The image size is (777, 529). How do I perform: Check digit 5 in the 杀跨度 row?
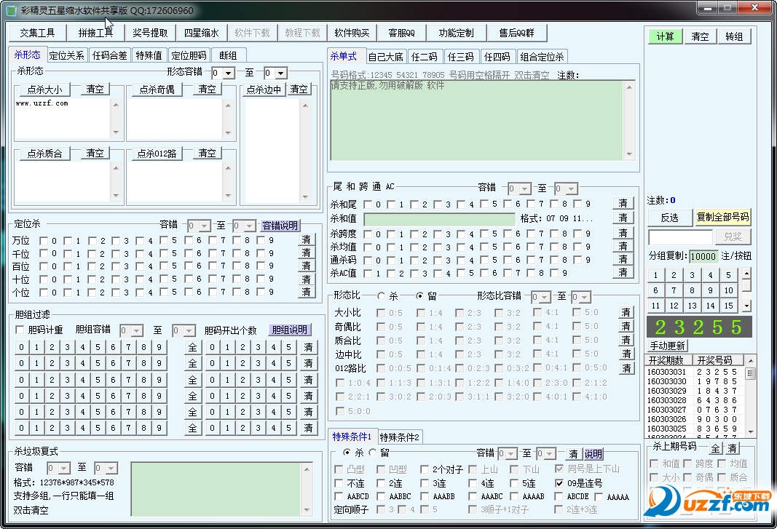484,233
